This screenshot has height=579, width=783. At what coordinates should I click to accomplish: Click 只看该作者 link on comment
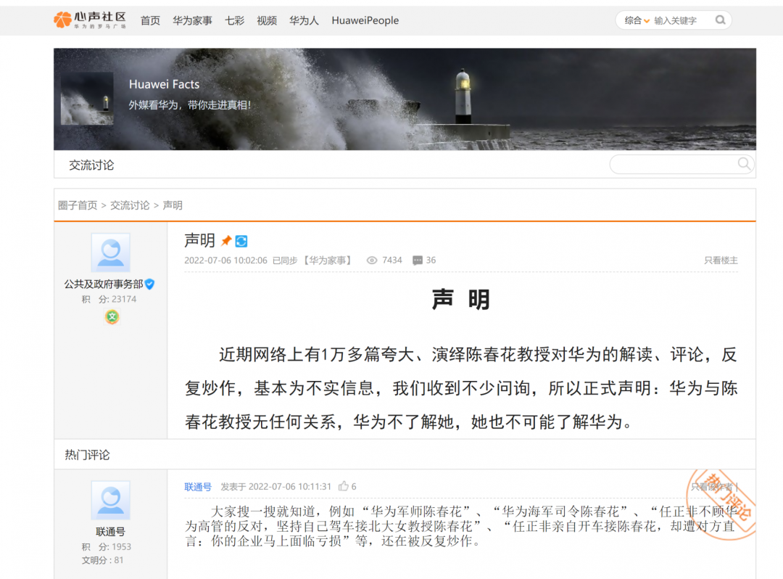coord(712,487)
